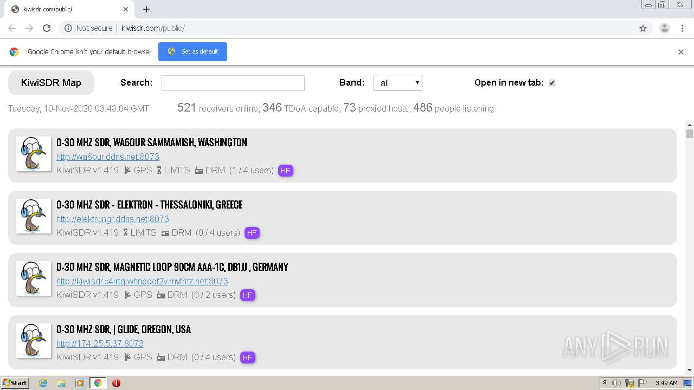Click the Elektron Thessaloniki receiver kiwi thumbnail

tap(34, 216)
